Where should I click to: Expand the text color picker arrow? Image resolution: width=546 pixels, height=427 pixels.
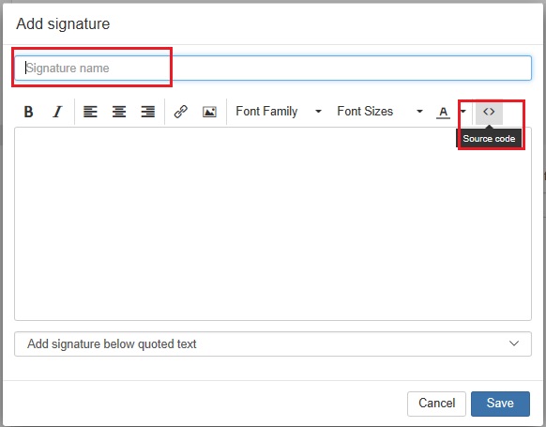463,112
